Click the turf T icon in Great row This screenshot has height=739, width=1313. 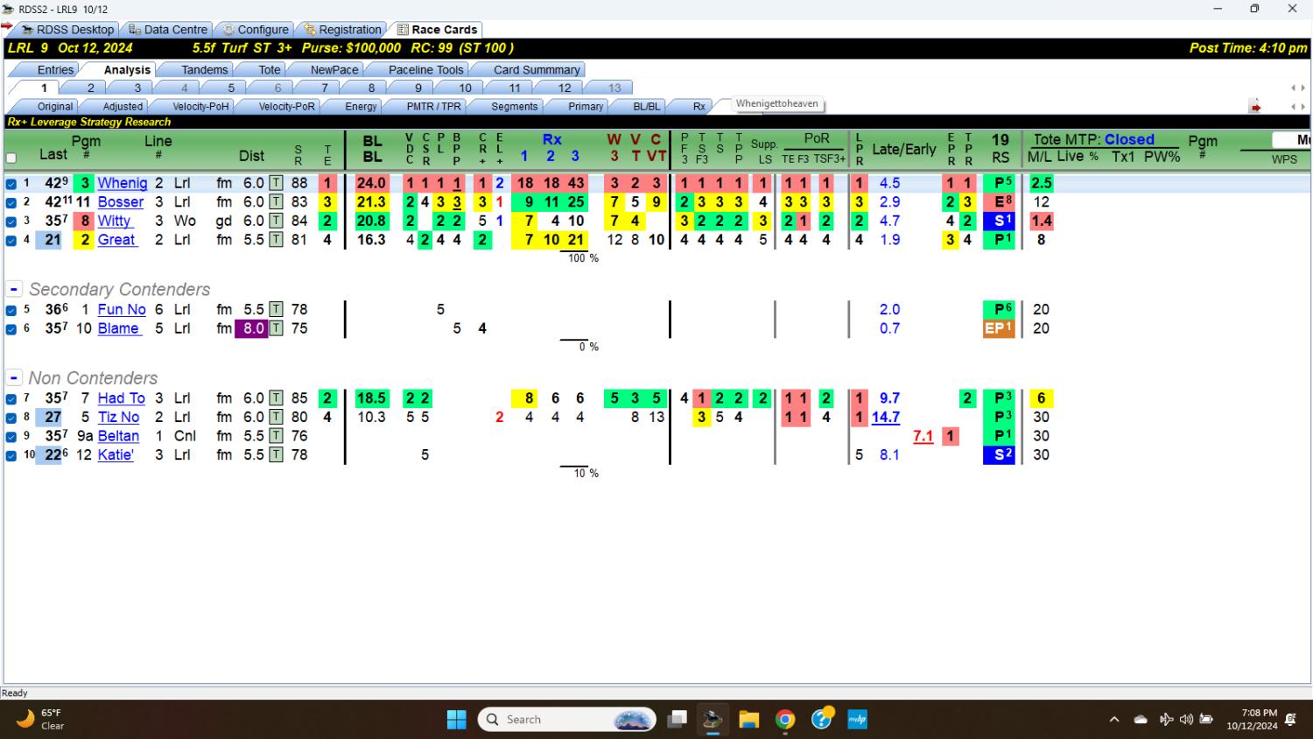(x=276, y=240)
